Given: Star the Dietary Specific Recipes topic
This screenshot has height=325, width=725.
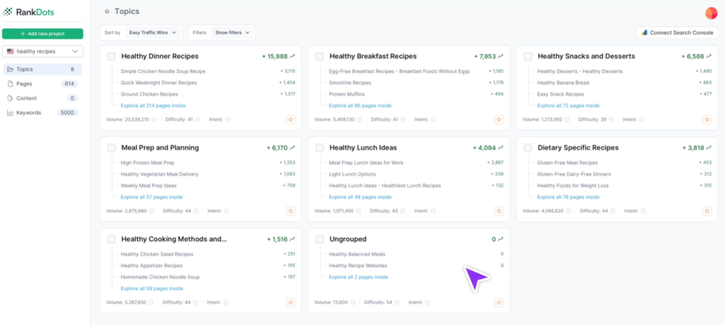Looking at the screenshot, I should 707,211.
